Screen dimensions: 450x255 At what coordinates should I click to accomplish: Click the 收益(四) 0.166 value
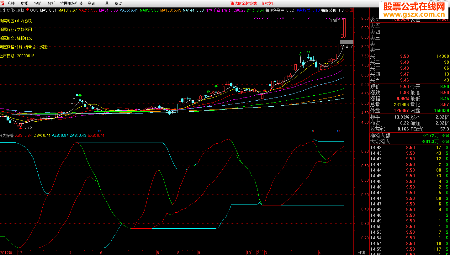point(403,129)
